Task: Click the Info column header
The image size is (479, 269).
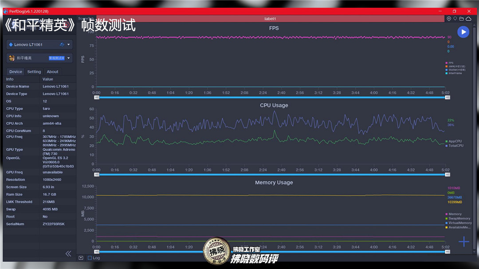Action: tap(10, 79)
